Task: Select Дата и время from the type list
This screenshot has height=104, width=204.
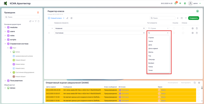Action: pos(154,48)
